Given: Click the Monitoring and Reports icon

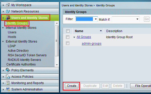Looking at the screenshot, I should coord(8,83).
